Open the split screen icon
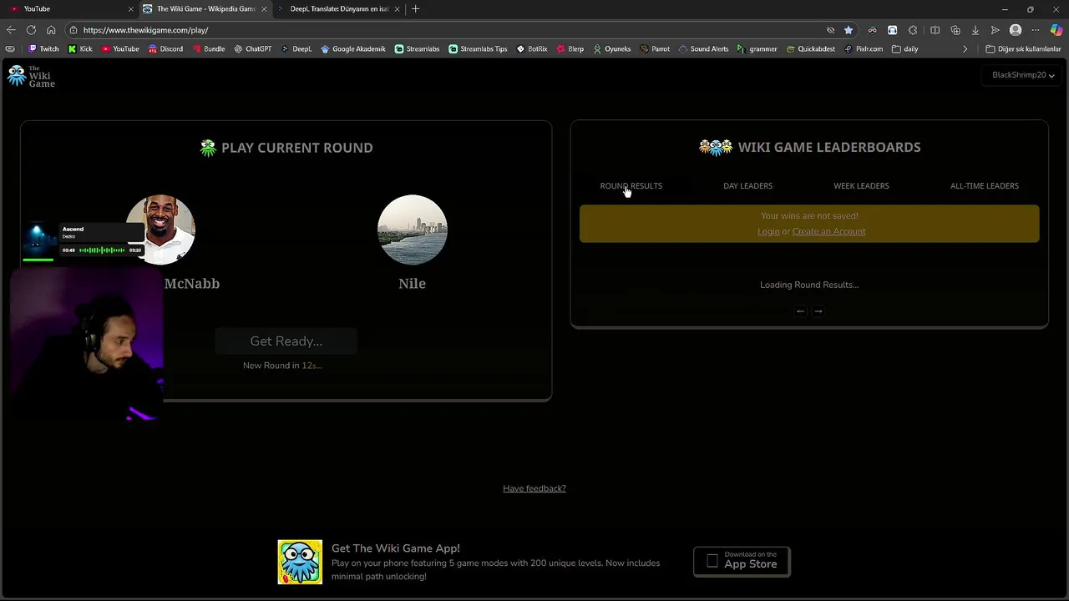 pyautogui.click(x=935, y=30)
